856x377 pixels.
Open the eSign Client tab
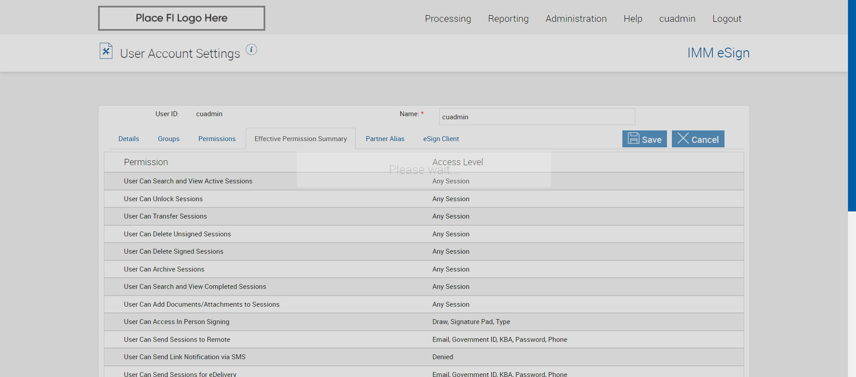click(441, 139)
